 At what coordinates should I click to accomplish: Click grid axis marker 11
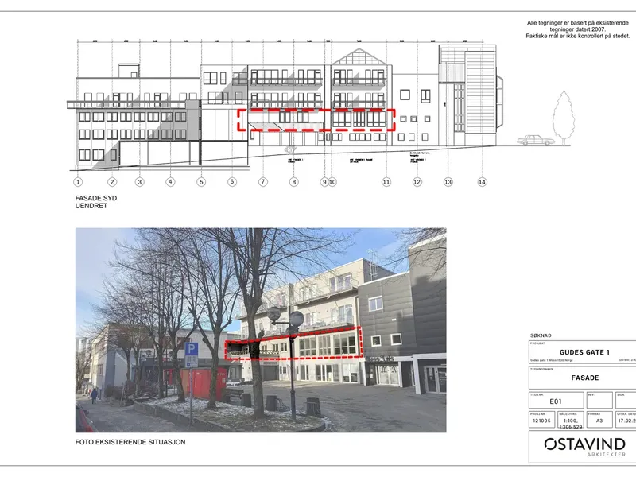pyautogui.click(x=386, y=182)
